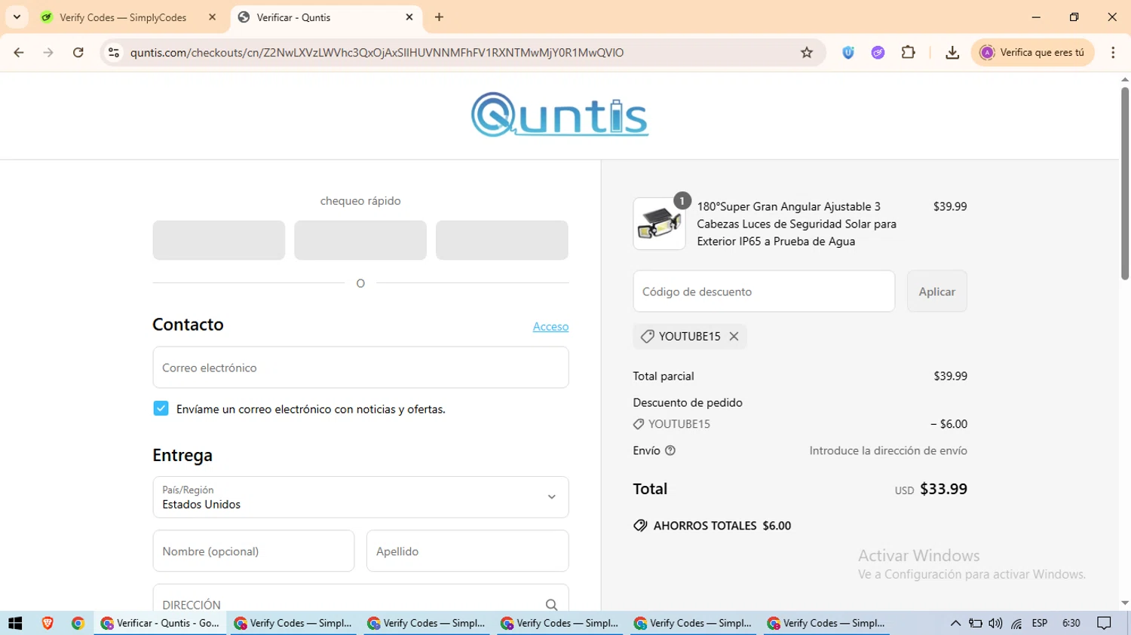Click the page vertical scrollbar
1131x635 pixels.
coord(1125,185)
